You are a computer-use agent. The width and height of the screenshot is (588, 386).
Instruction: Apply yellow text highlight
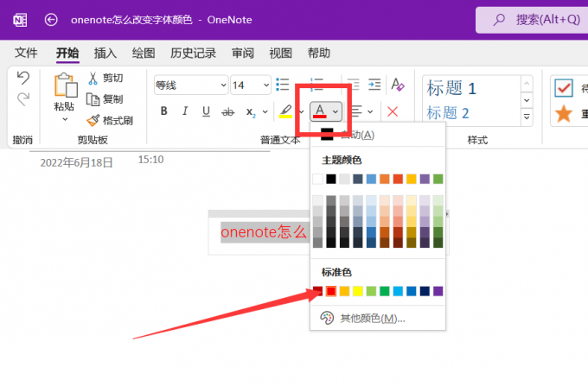pyautogui.click(x=285, y=111)
